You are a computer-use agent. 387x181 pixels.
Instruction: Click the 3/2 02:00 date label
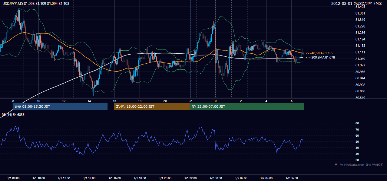coord(241,178)
